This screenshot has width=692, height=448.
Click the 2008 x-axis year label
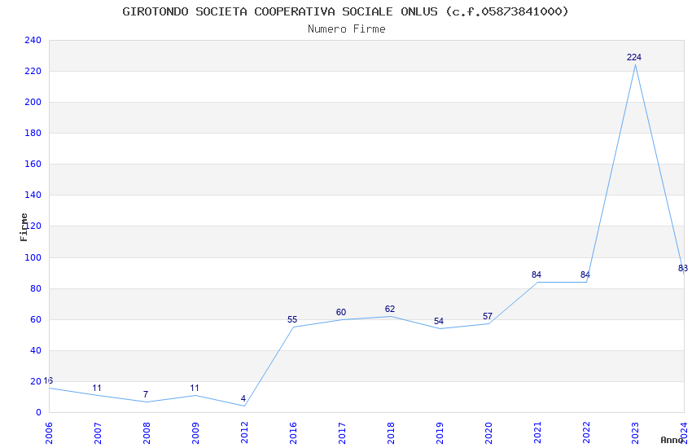147,433
